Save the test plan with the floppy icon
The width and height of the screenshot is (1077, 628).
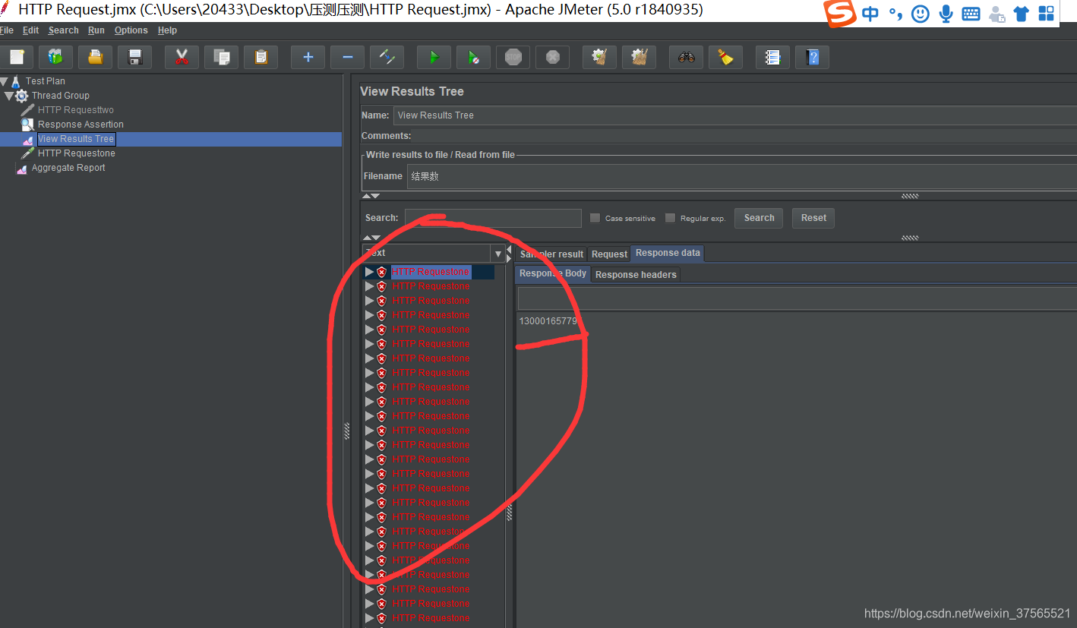coord(135,57)
